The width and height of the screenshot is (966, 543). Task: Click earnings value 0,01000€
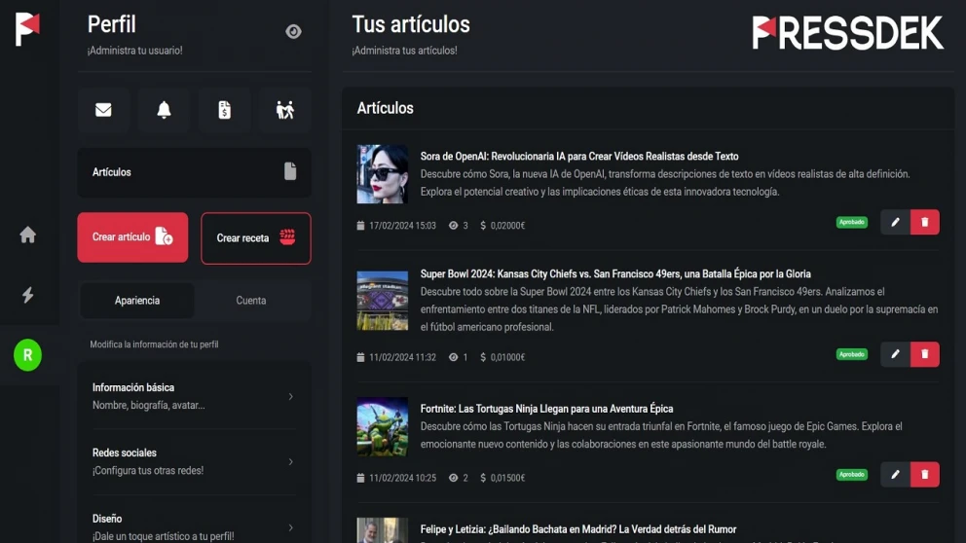[x=507, y=357]
